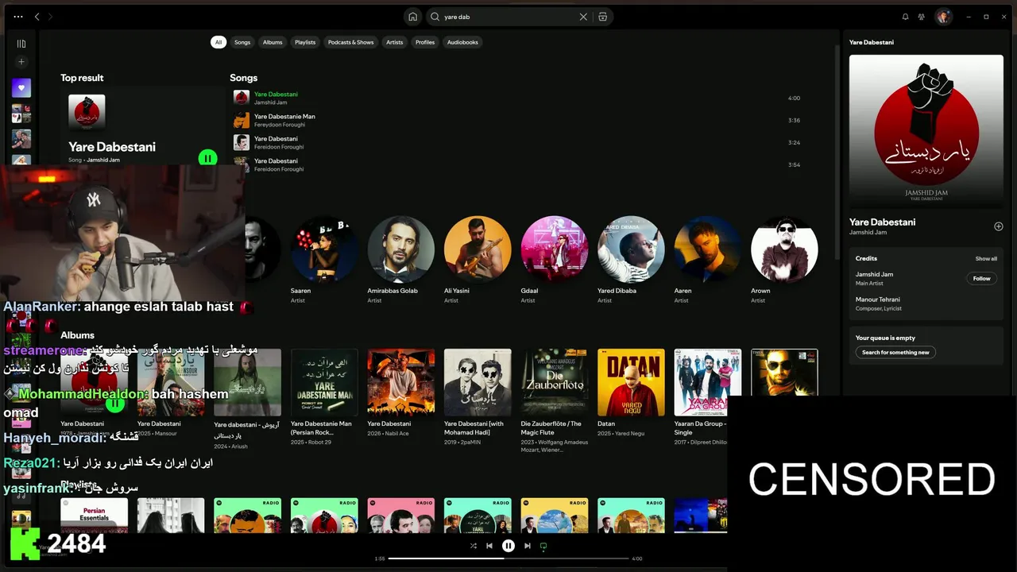Viewport: 1017px width, 572px height.
Task: Play 'Yare Dabestanie Man' by Fereydoon Foroughi
Action: (x=516, y=120)
